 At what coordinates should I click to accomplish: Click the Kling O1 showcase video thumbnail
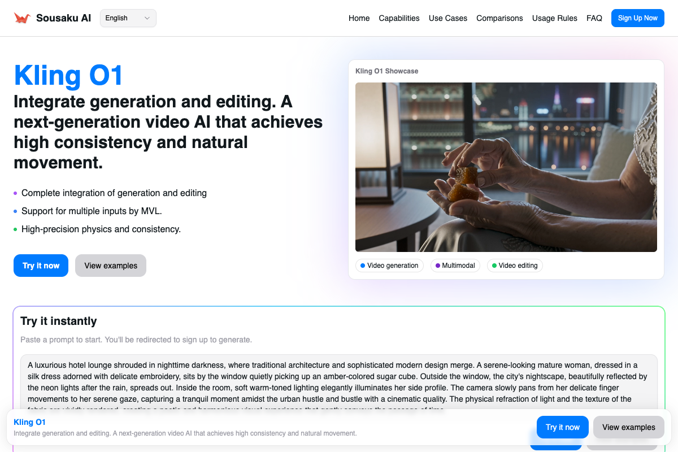coord(506,167)
